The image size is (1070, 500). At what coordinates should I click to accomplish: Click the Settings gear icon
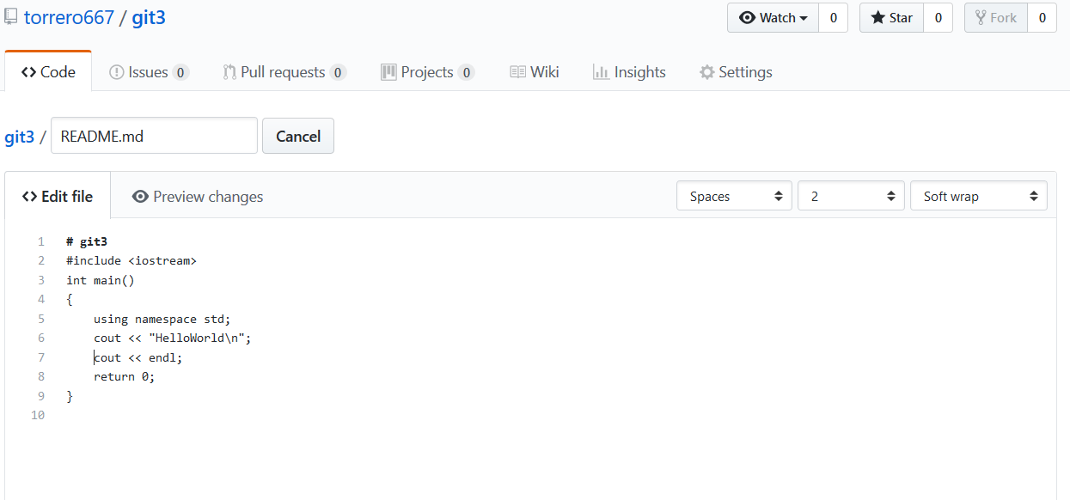(x=706, y=72)
